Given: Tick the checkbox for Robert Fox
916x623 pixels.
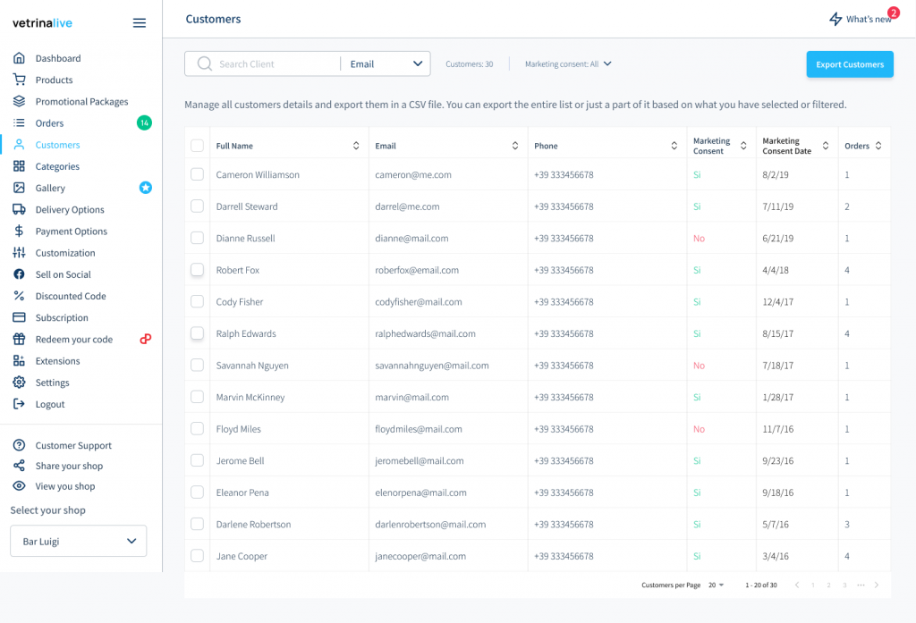Looking at the screenshot, I should pyautogui.click(x=198, y=270).
